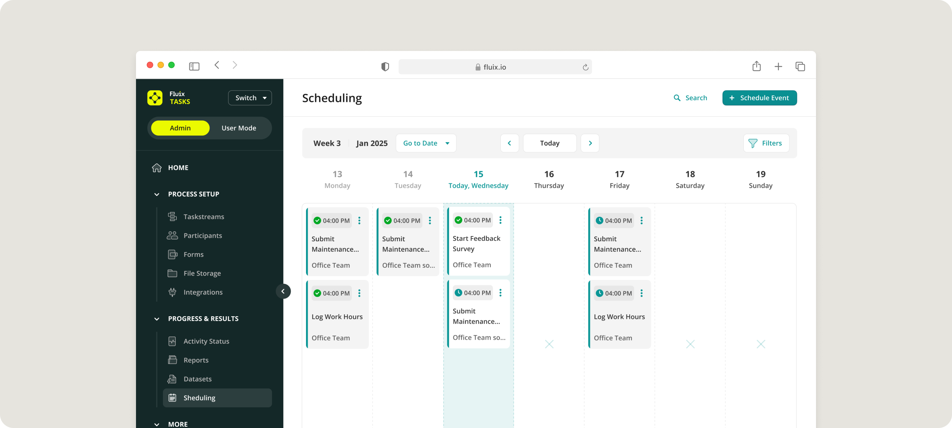The image size is (952, 428).
Task: Collapse the sidebar with the round arrow
Action: [283, 291]
